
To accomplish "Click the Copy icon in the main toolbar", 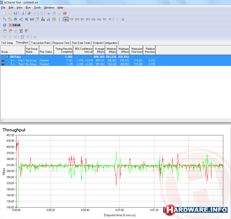I will point(54,13).
